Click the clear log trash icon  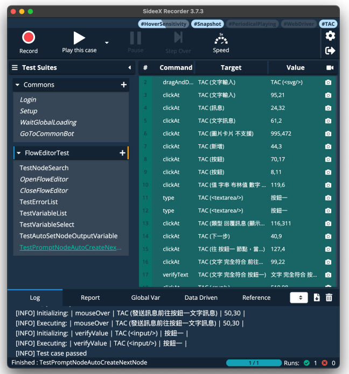(x=329, y=298)
